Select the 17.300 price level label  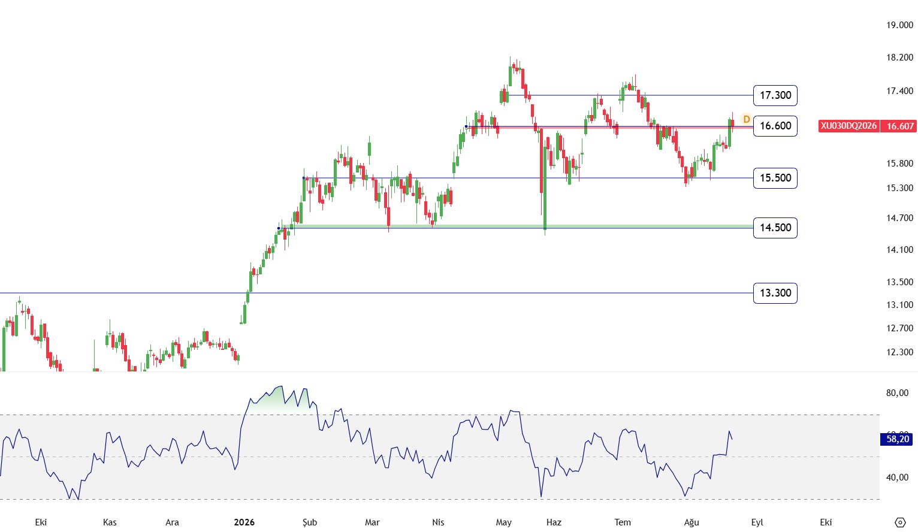775,95
